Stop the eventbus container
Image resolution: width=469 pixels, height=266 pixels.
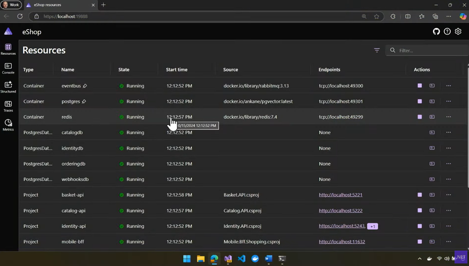(420, 86)
